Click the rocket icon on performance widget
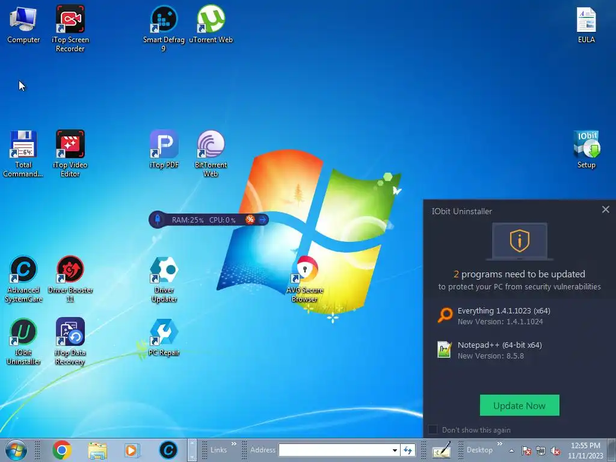616x462 pixels. pos(158,219)
